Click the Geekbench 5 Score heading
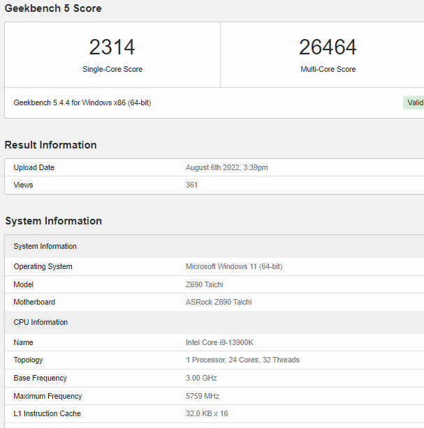This screenshot has height=428, width=424. point(53,8)
